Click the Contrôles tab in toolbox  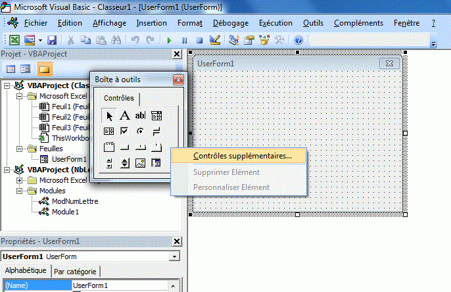(x=119, y=99)
